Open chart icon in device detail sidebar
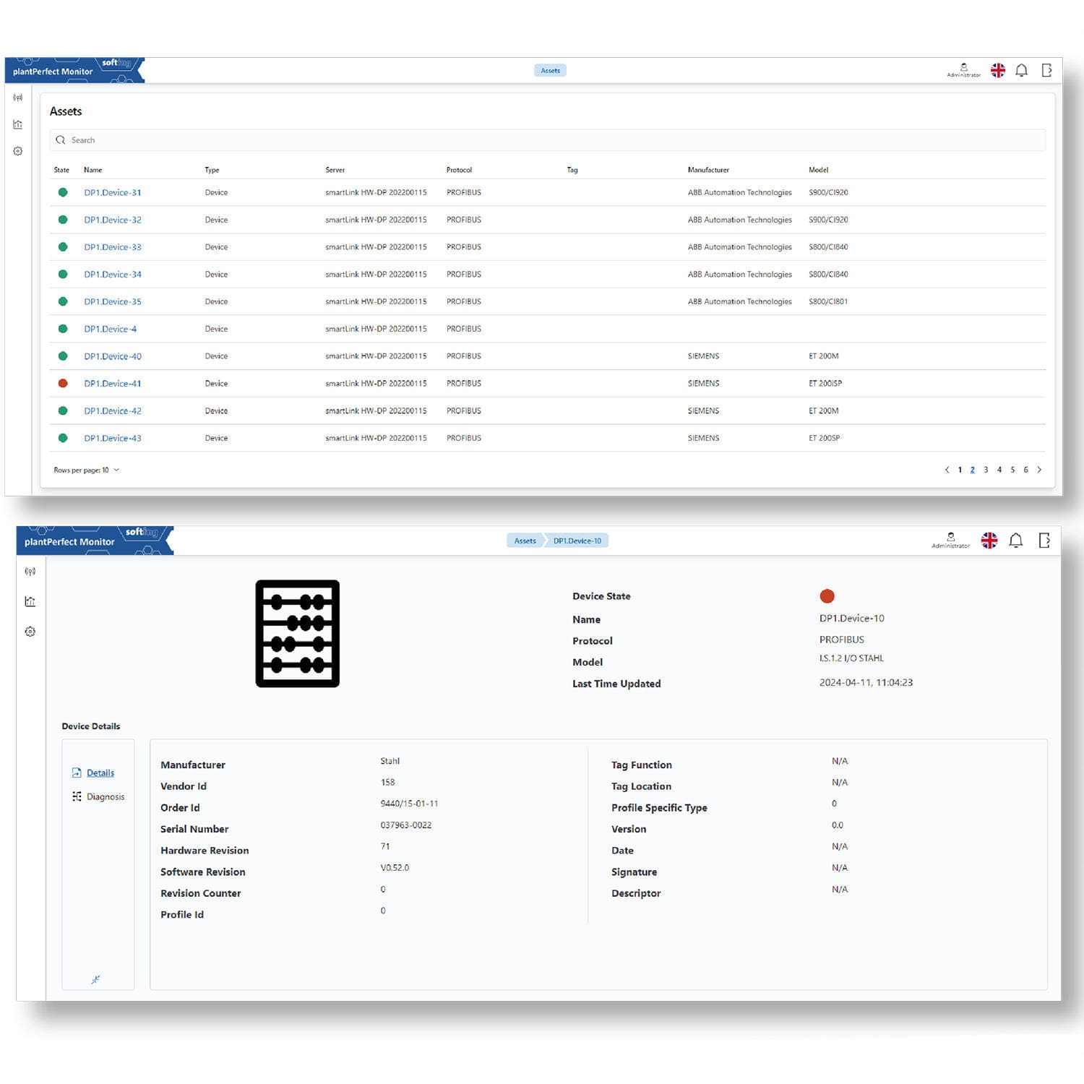This screenshot has width=1084, height=1084. click(30, 601)
